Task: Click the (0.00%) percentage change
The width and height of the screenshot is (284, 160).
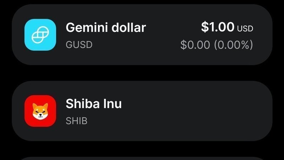Action: (x=234, y=45)
